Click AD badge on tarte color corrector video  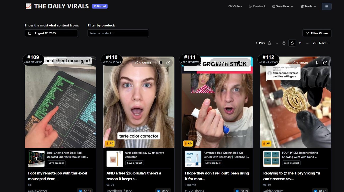(110, 143)
